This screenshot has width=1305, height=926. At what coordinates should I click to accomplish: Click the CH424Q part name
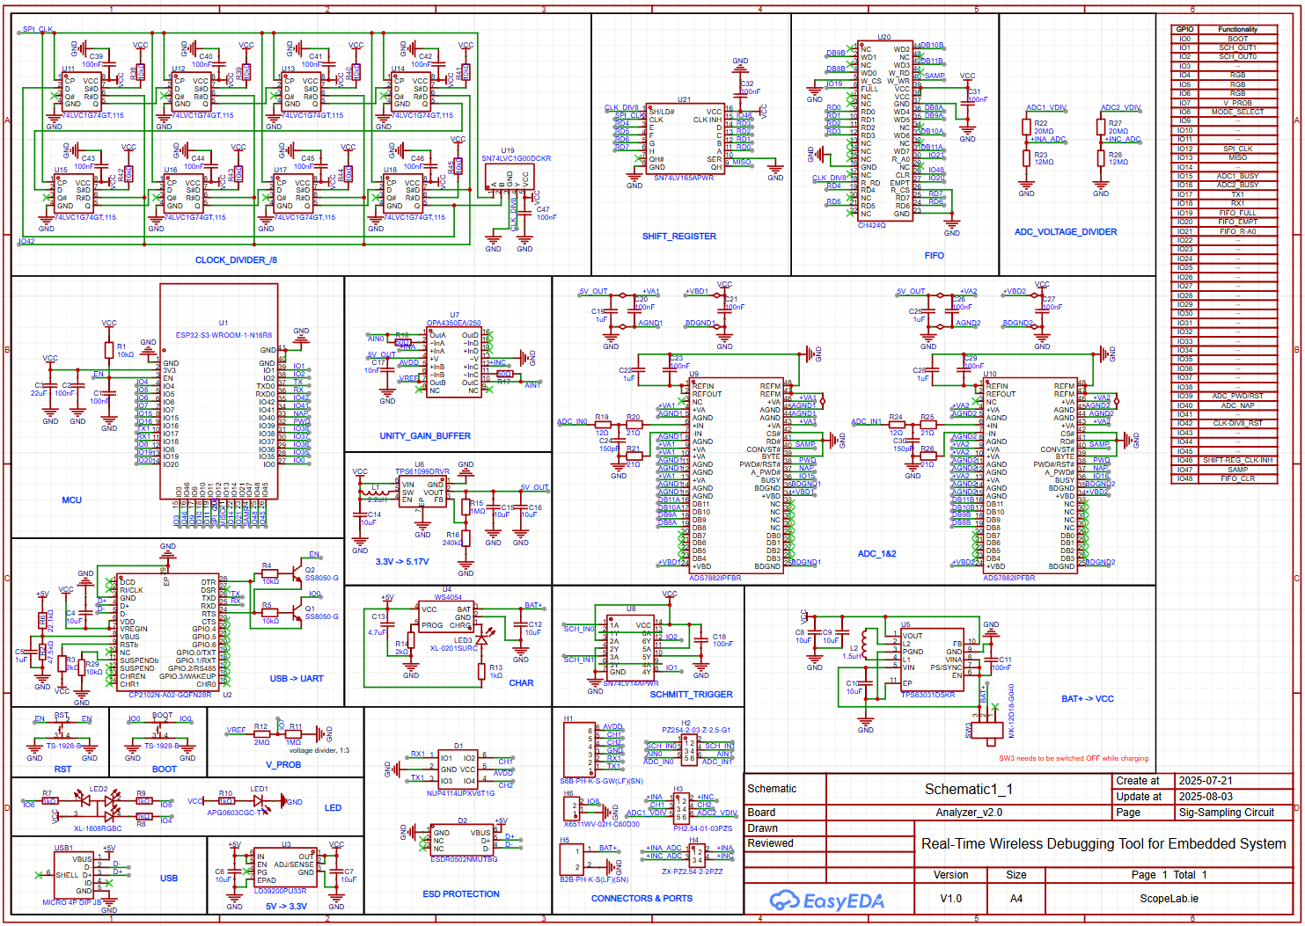[871, 225]
